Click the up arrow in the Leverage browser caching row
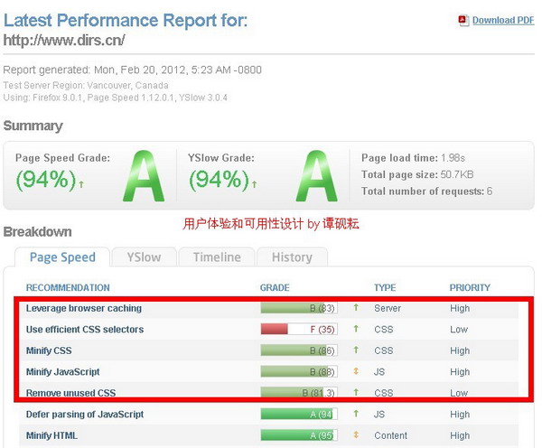 [x=356, y=308]
